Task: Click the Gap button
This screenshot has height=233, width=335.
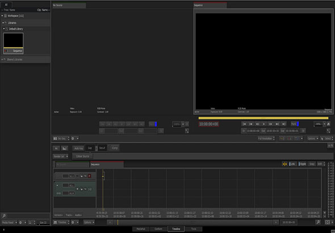Action: pos(90,148)
